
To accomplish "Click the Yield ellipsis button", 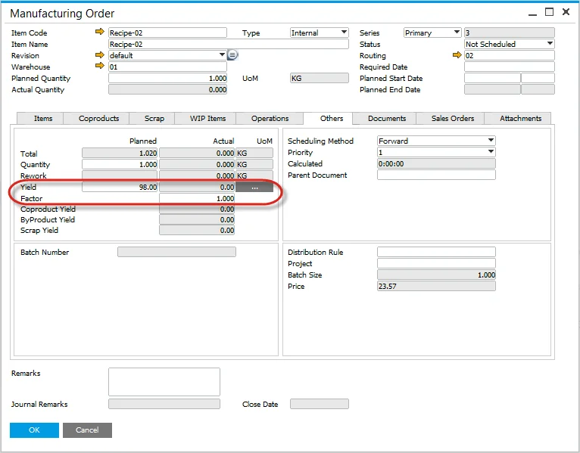I will pyautogui.click(x=254, y=187).
